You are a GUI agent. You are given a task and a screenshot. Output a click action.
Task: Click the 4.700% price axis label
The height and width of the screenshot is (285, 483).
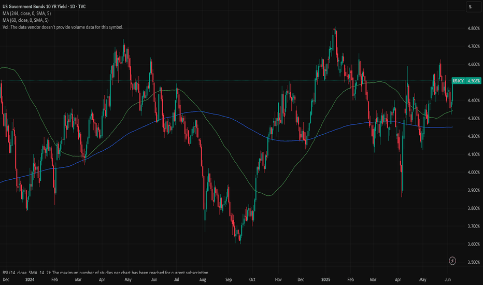pos(474,46)
